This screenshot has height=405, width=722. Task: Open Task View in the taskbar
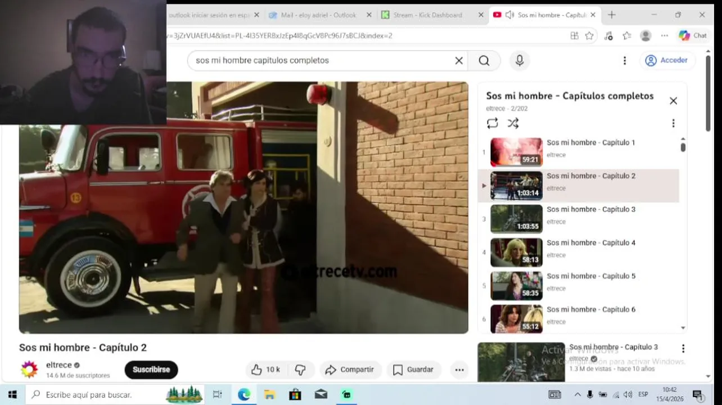point(218,394)
